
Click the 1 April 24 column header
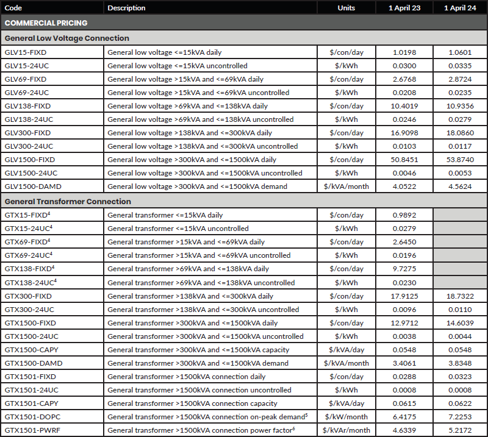tap(460, 8)
